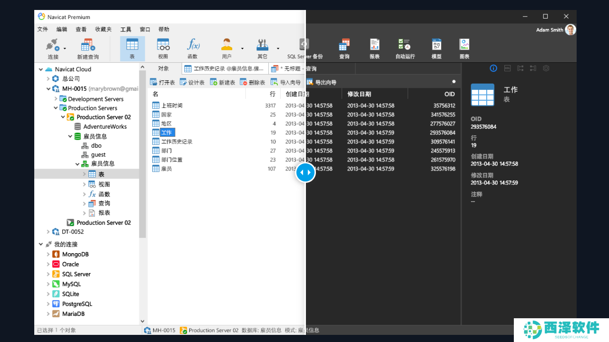Open 报表 (Report) in the dark toolbar

[x=375, y=45]
